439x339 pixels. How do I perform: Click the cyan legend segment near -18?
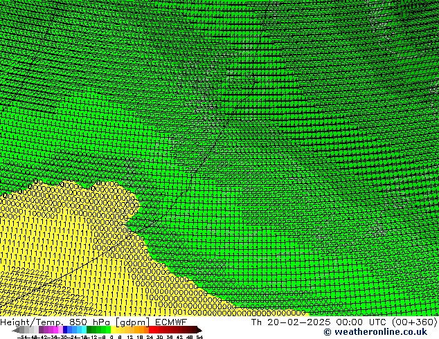tap(84, 330)
